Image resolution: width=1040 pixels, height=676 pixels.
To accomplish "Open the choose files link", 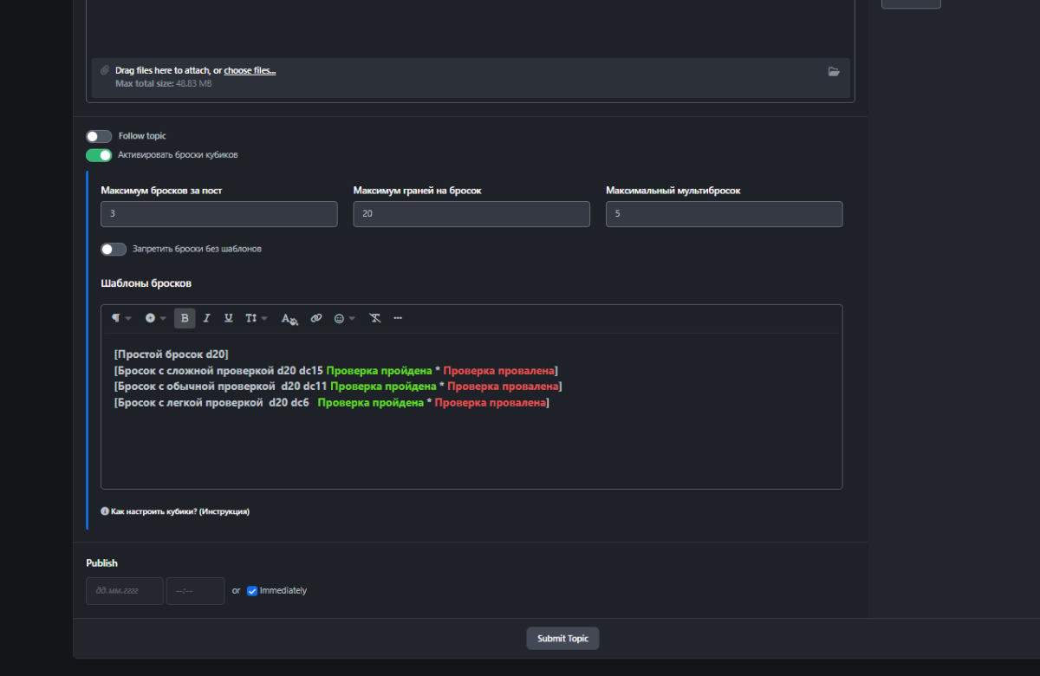I will [x=250, y=70].
